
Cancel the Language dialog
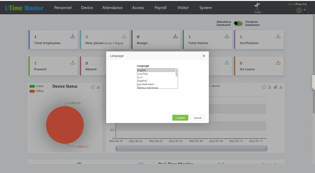coord(197,118)
